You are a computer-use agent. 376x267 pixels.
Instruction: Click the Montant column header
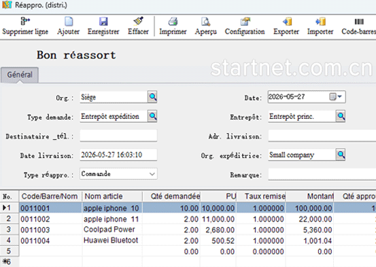[310, 196]
